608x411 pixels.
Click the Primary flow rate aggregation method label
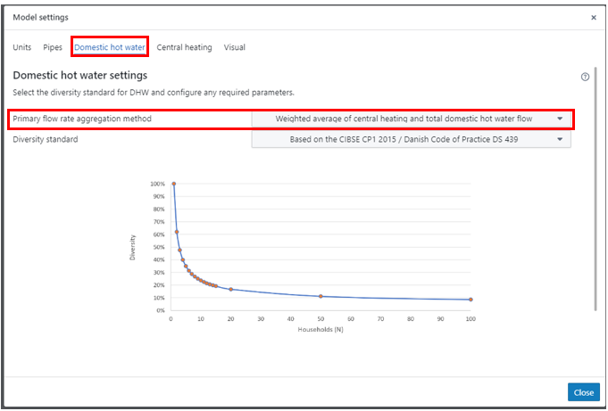coord(82,119)
